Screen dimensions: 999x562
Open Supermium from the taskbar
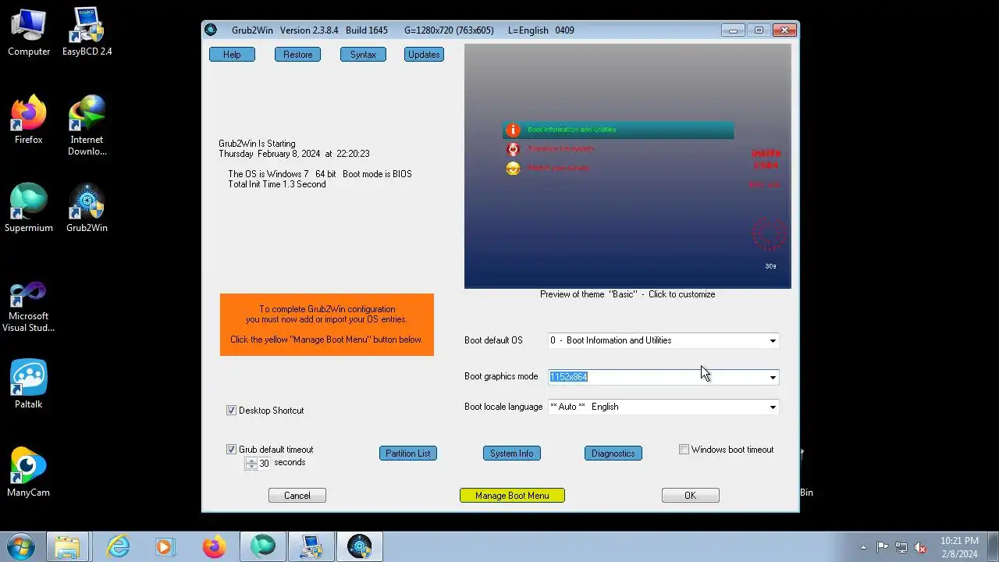click(x=263, y=546)
